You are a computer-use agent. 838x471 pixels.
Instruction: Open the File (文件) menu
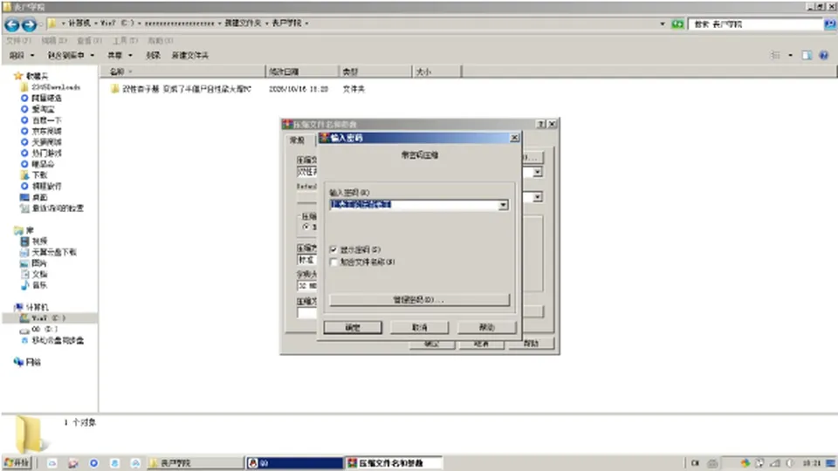coord(18,41)
